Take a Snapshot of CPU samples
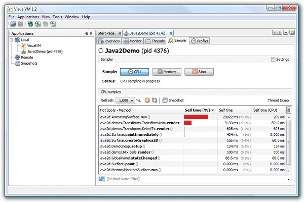This screenshot has height=202, width=304. (173, 100)
